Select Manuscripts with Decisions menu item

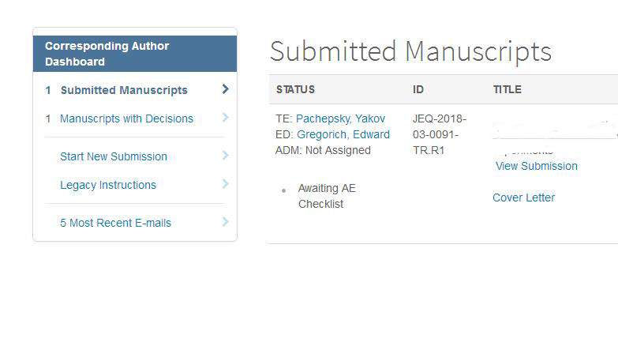[126, 118]
